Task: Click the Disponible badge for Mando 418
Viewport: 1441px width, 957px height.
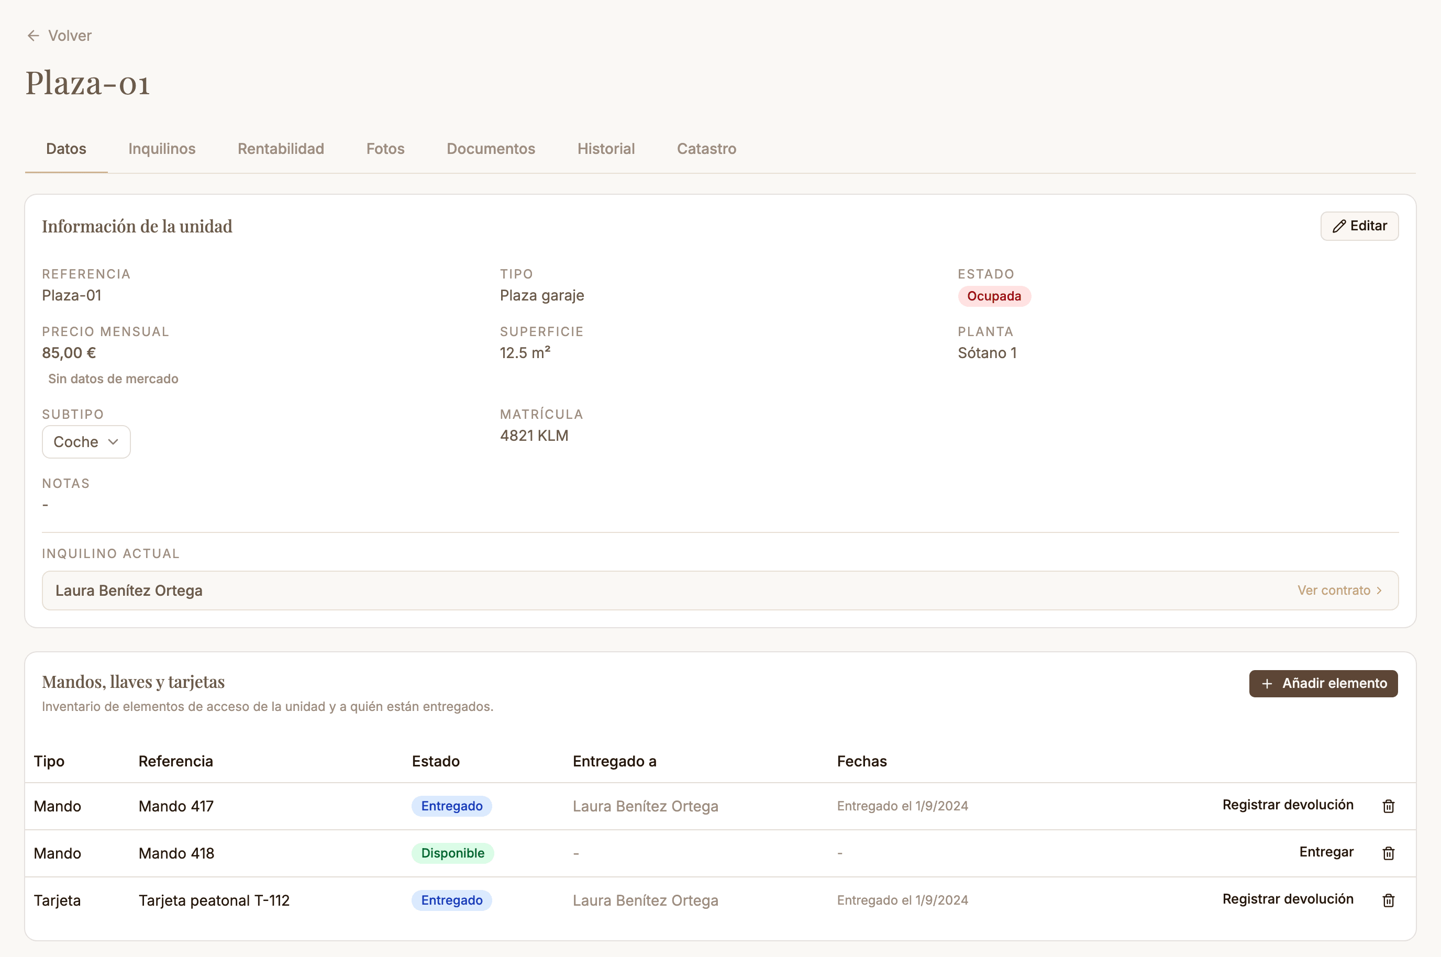Action: (452, 853)
